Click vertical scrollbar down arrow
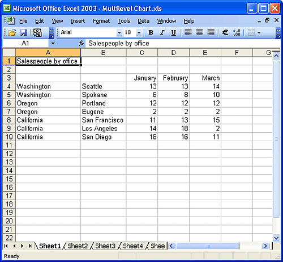 pyautogui.click(x=276, y=238)
